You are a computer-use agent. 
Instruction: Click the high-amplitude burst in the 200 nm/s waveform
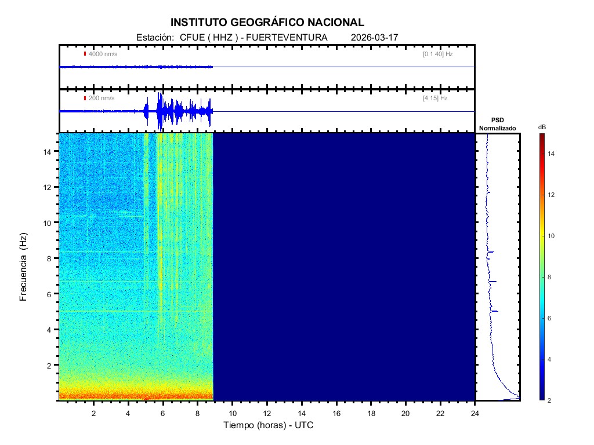(x=161, y=111)
